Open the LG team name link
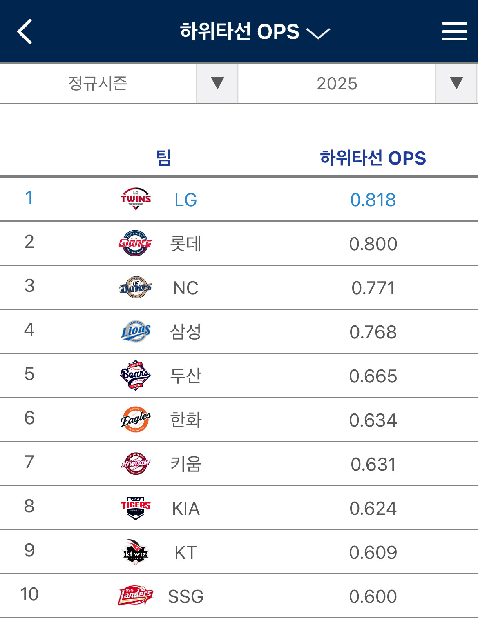Screen dimensions: 478x618 [x=185, y=200]
